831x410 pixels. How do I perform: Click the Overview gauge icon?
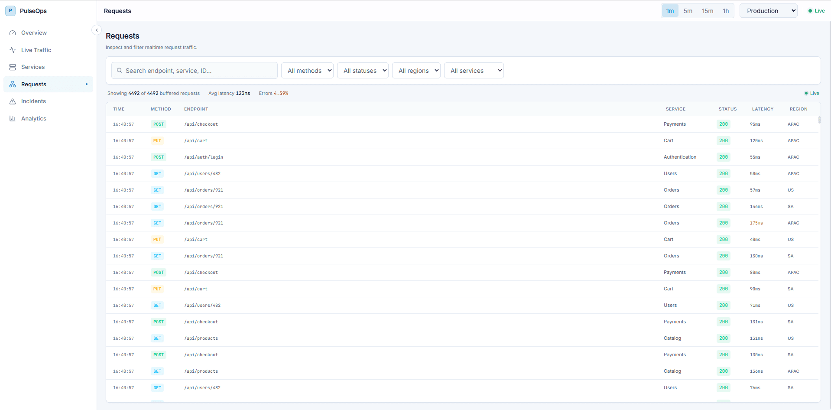[13, 33]
